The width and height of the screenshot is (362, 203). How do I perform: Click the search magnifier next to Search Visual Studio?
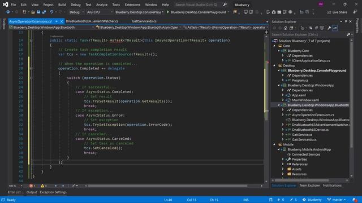[x=225, y=5]
